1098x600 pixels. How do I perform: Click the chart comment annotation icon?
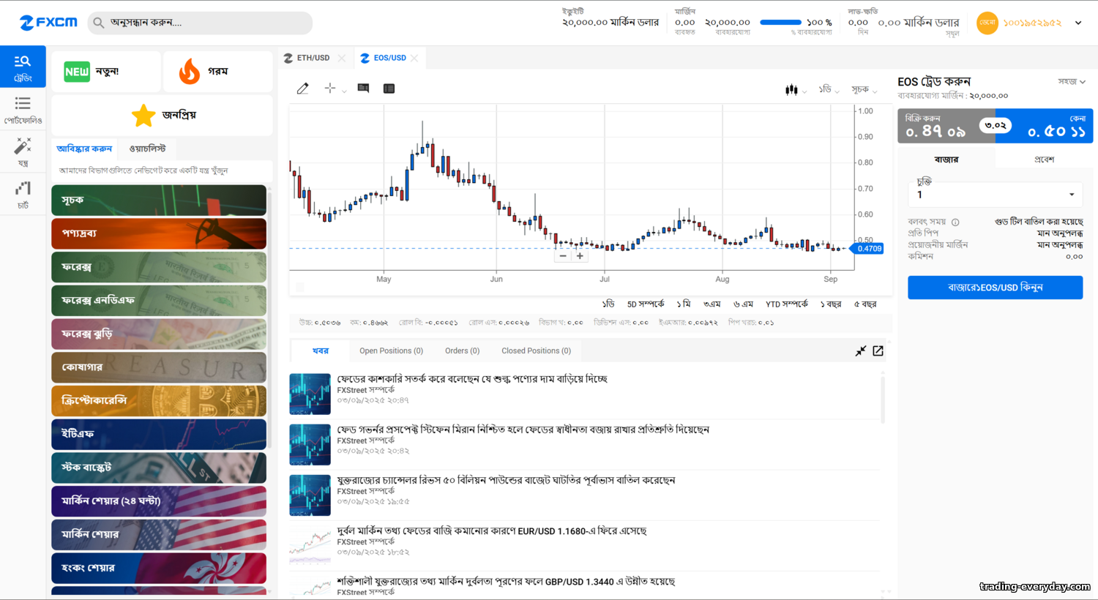click(363, 89)
